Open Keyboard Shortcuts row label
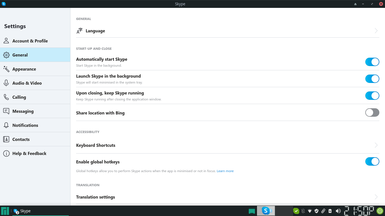Image resolution: width=385 pixels, height=216 pixels. [96, 145]
